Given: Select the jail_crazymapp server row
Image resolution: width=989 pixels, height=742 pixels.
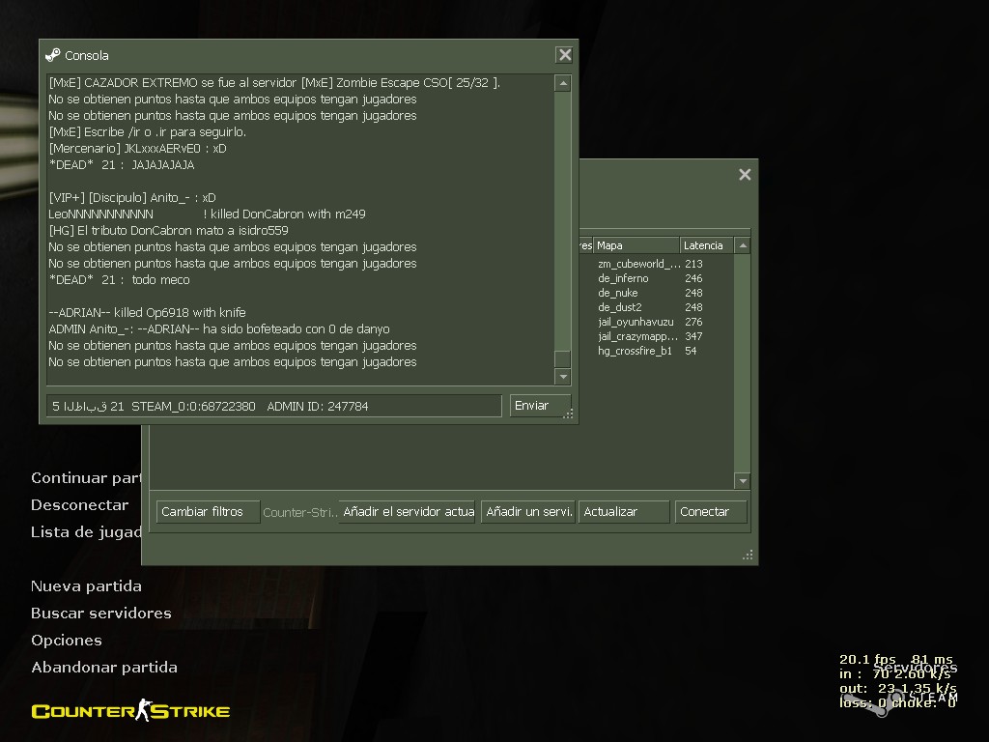Looking at the screenshot, I should tap(656, 336).
